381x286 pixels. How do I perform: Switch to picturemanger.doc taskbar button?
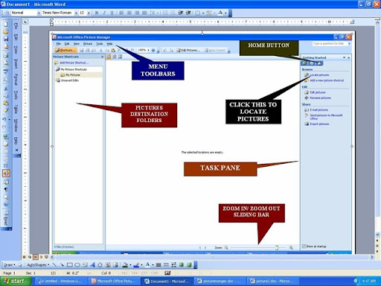coord(219,281)
